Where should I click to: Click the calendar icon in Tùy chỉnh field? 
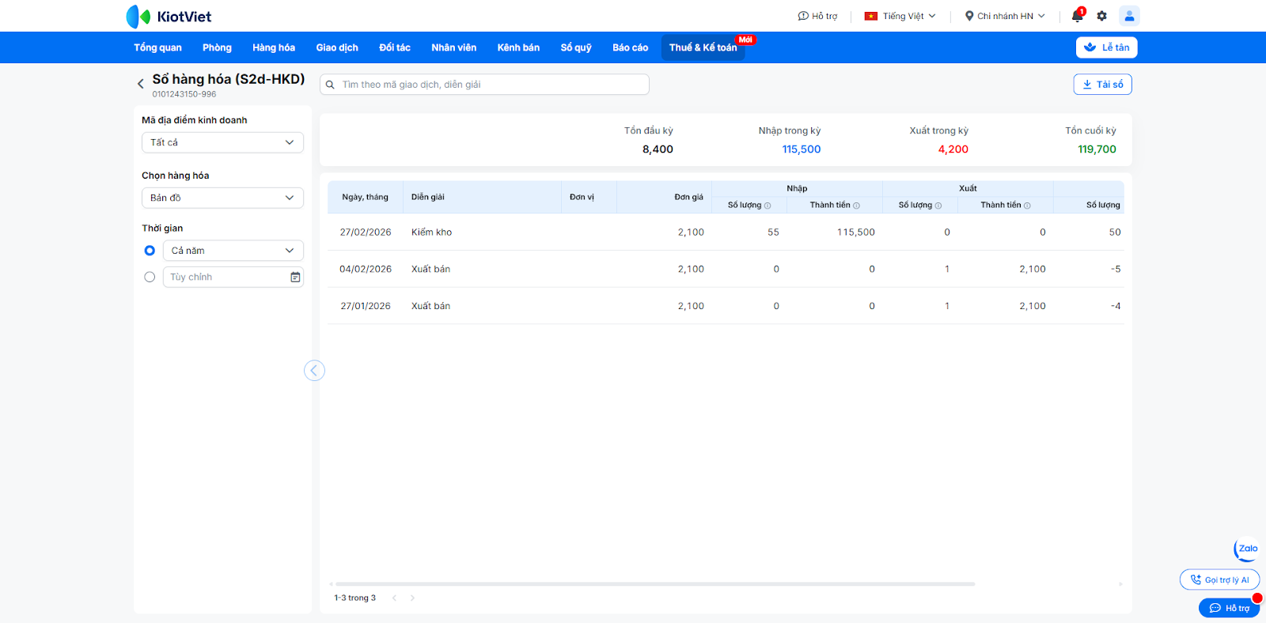295,278
